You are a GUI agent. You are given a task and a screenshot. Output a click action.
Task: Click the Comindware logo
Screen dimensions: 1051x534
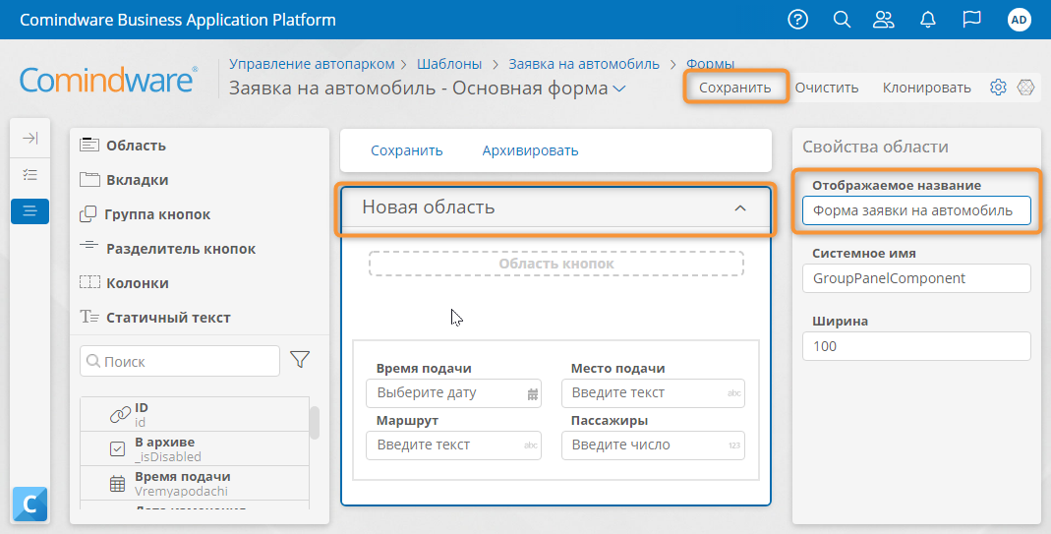(108, 80)
